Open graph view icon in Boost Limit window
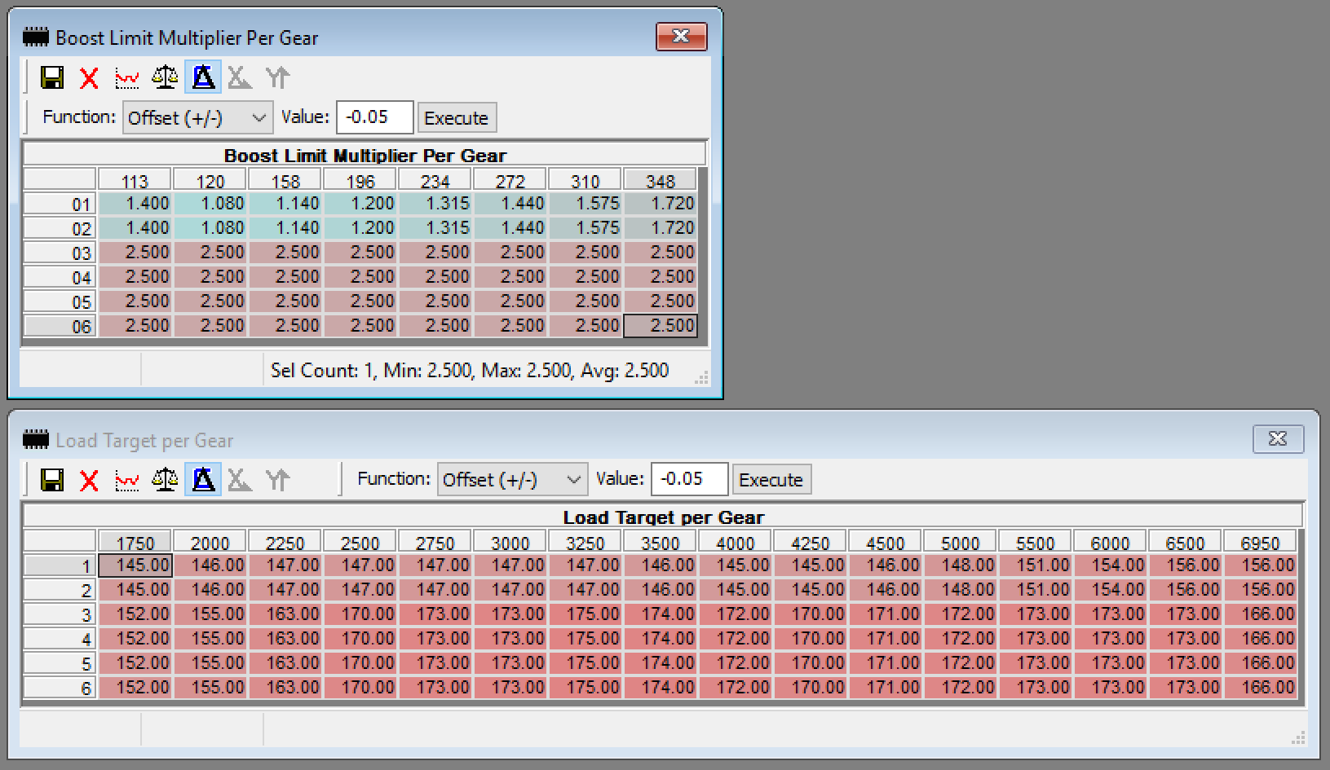The image size is (1330, 770). pyautogui.click(x=127, y=78)
